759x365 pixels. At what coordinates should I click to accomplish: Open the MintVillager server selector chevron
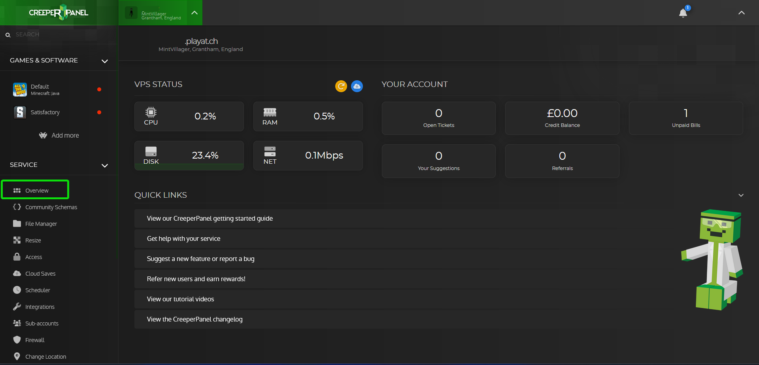tap(194, 13)
